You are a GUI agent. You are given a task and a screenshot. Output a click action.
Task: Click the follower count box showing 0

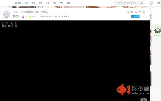click(143, 16)
